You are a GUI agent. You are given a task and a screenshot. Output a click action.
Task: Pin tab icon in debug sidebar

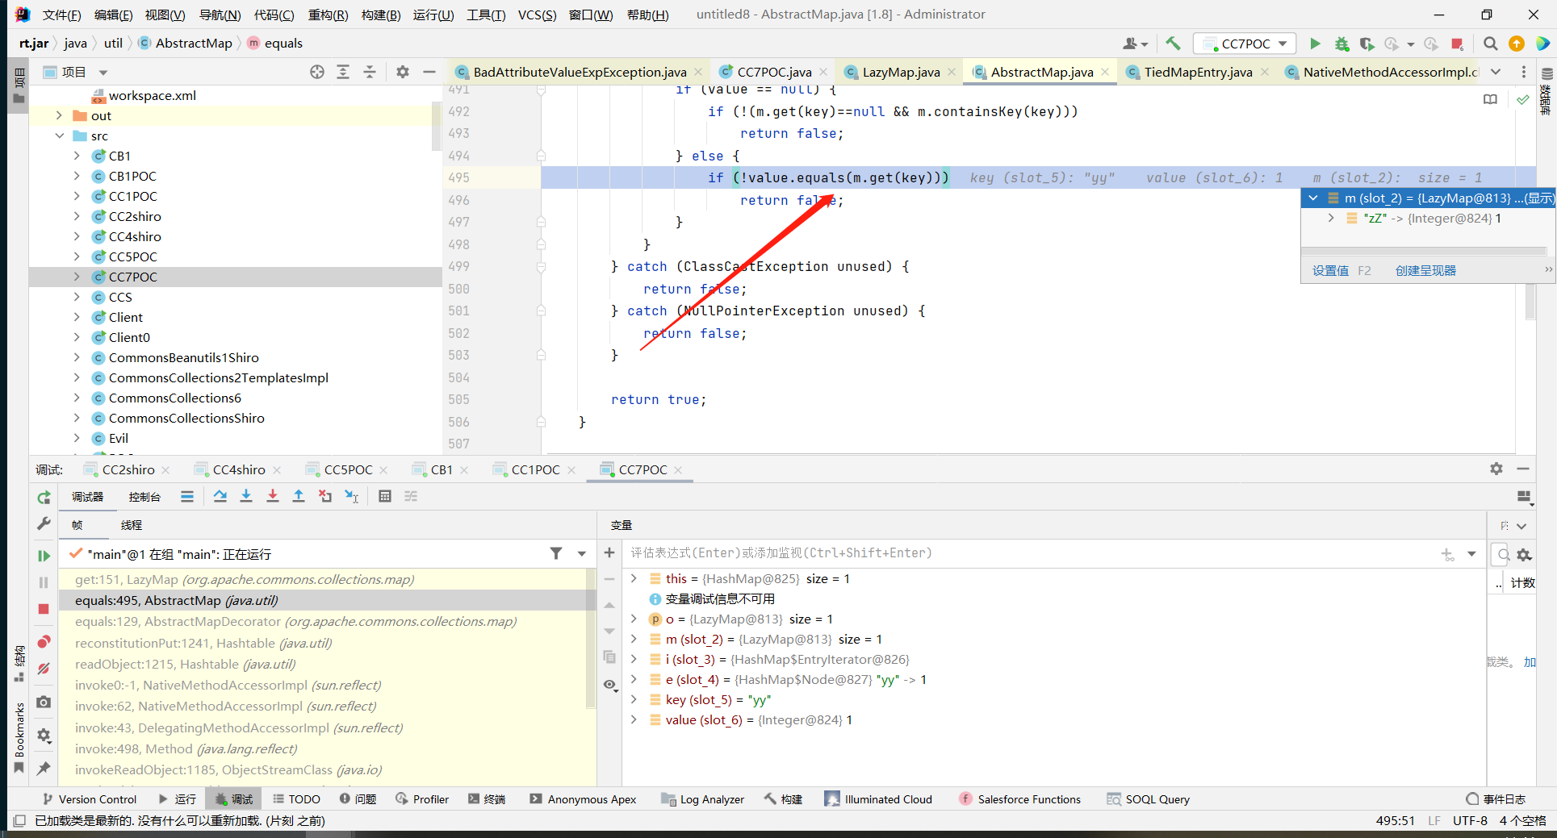[44, 768]
